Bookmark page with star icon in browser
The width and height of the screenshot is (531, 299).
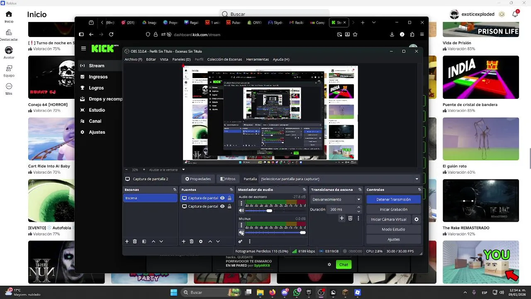point(355,34)
